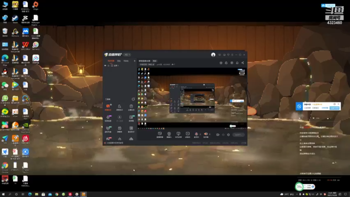Open the Microsoft Edge desktop shortcut
350x197 pixels.
pos(5,60)
